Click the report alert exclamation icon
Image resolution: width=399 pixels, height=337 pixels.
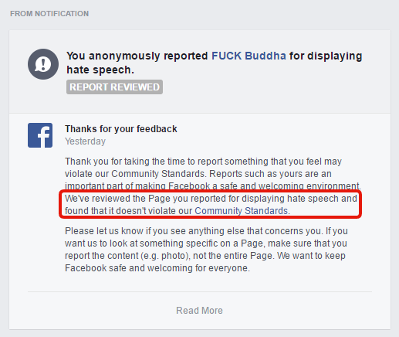coord(43,64)
